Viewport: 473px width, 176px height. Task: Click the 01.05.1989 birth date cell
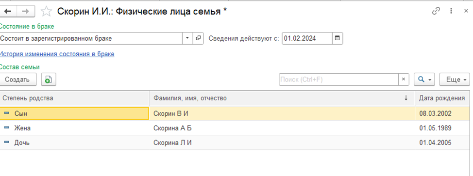[x=442, y=128]
